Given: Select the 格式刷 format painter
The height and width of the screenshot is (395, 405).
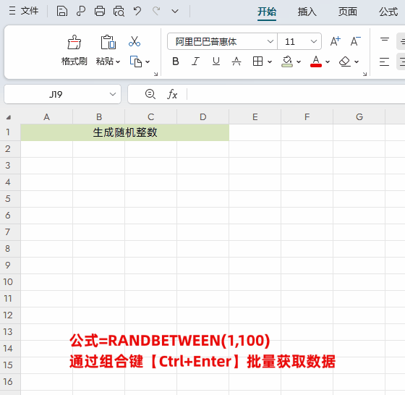Looking at the screenshot, I should point(74,51).
